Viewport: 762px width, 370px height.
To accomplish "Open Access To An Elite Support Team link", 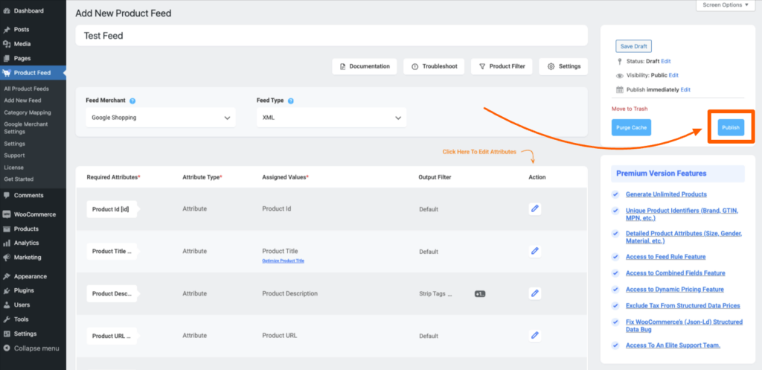I will tap(673, 345).
